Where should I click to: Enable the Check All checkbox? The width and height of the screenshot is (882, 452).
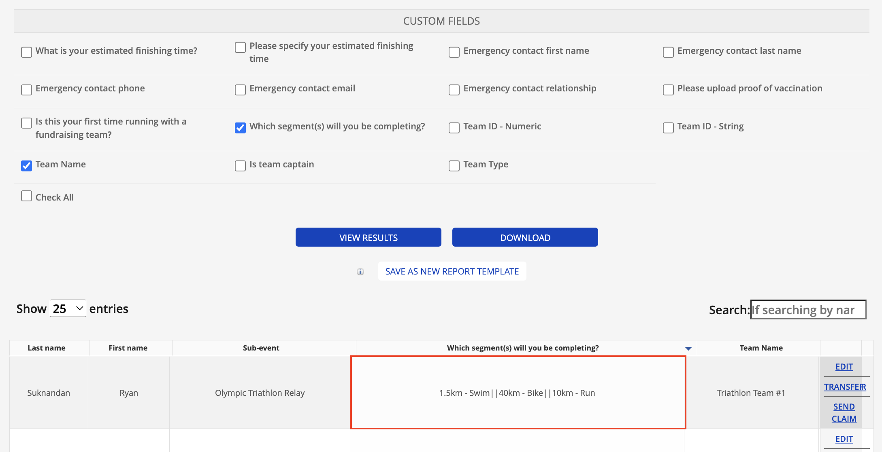[x=26, y=196]
